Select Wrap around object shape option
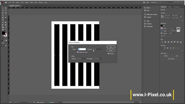The image size is (185, 104). 168,48
